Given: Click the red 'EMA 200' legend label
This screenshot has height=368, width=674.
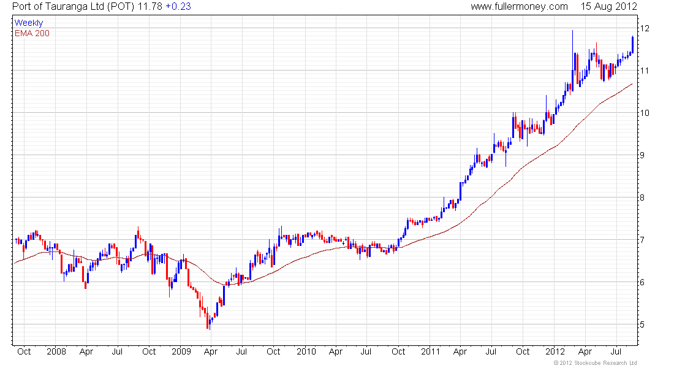Looking at the screenshot, I should (x=32, y=33).
